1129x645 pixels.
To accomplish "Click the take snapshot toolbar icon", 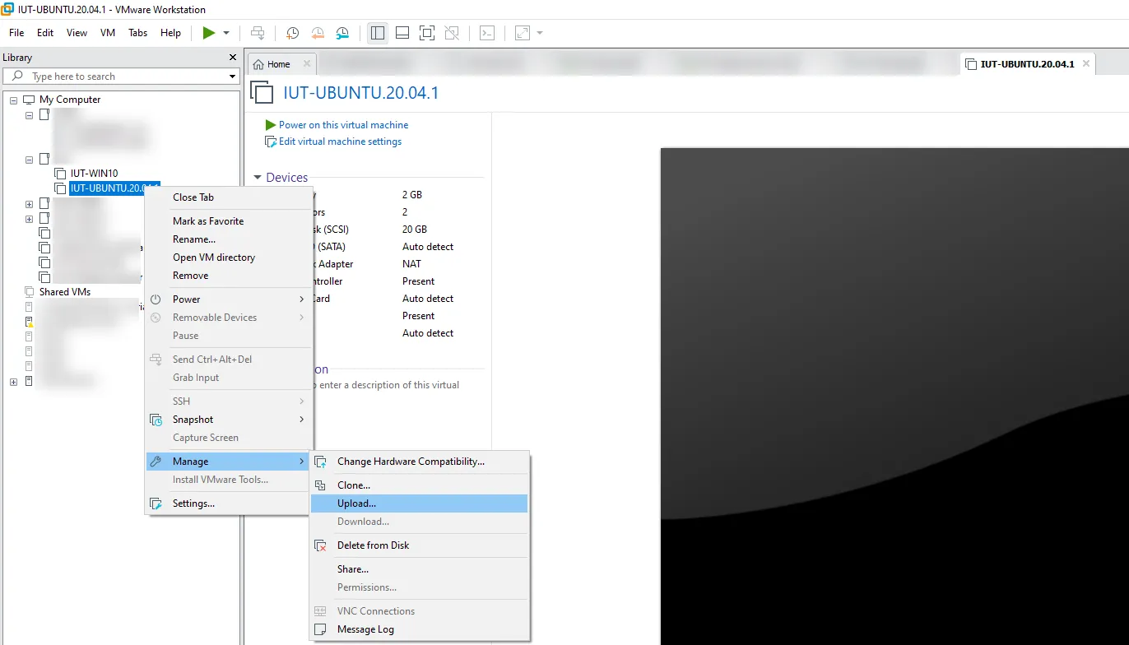I will pyautogui.click(x=292, y=33).
